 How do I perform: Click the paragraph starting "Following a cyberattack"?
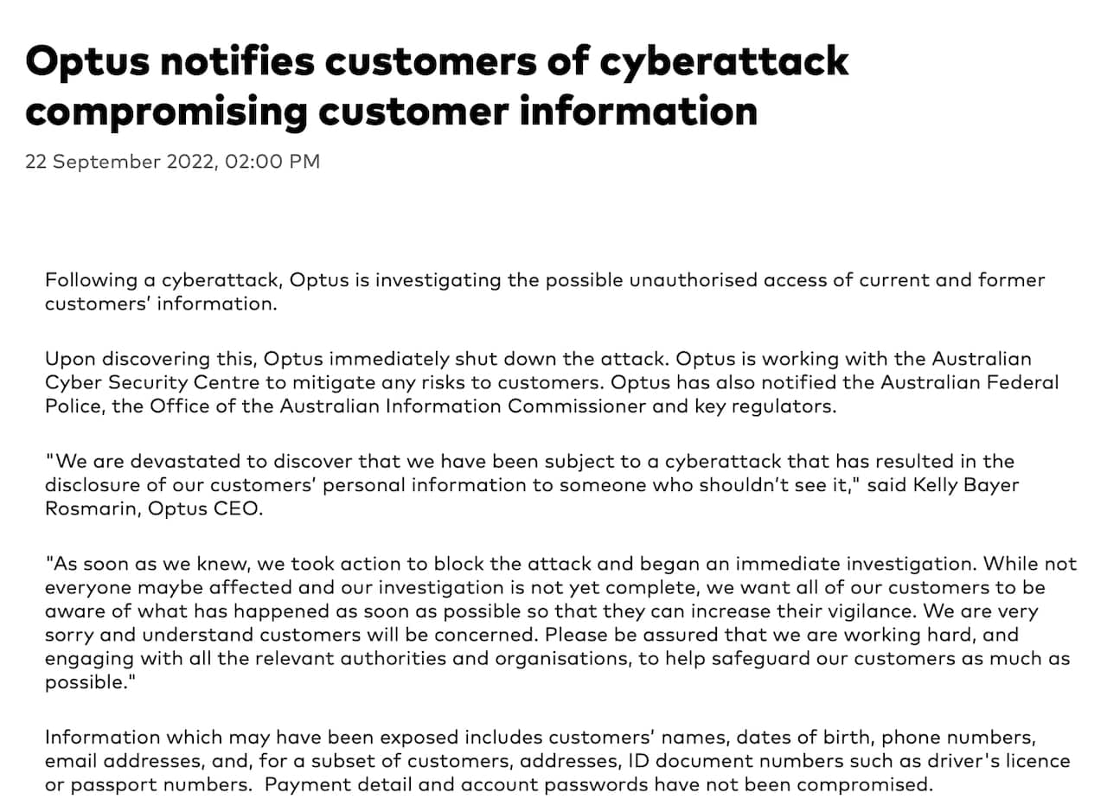pos(545,292)
